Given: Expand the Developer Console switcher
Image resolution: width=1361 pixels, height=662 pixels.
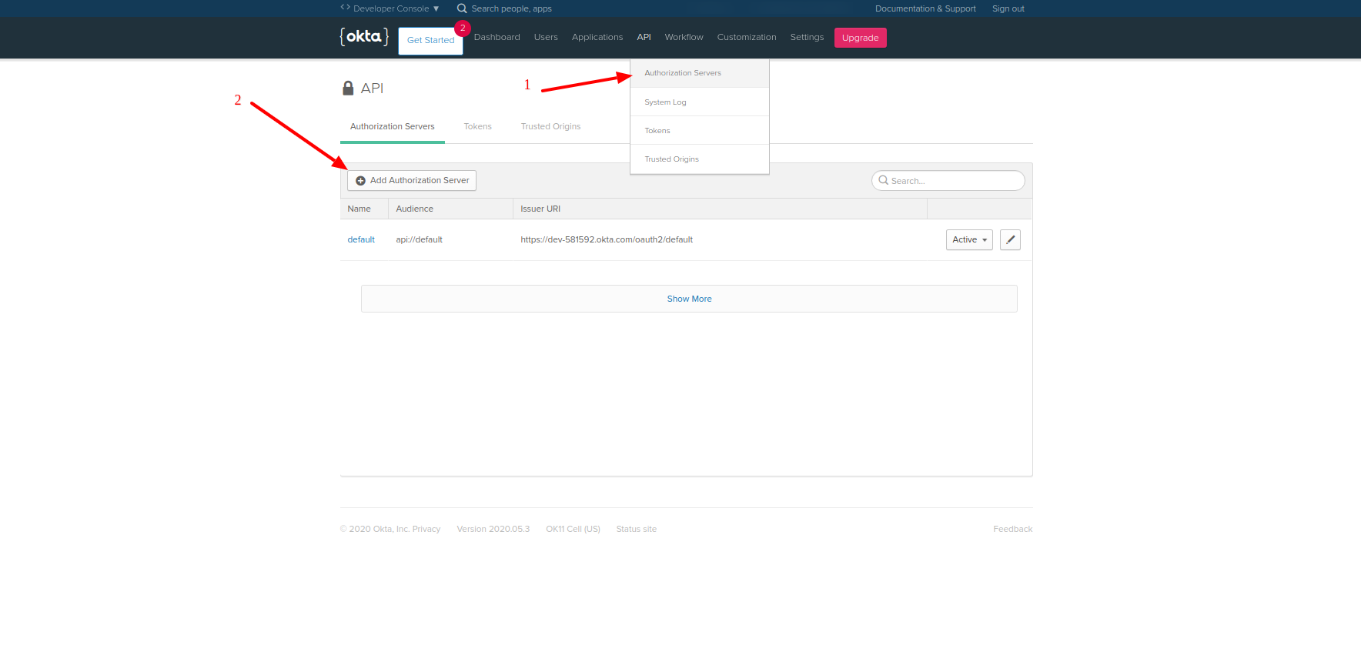Looking at the screenshot, I should [390, 8].
